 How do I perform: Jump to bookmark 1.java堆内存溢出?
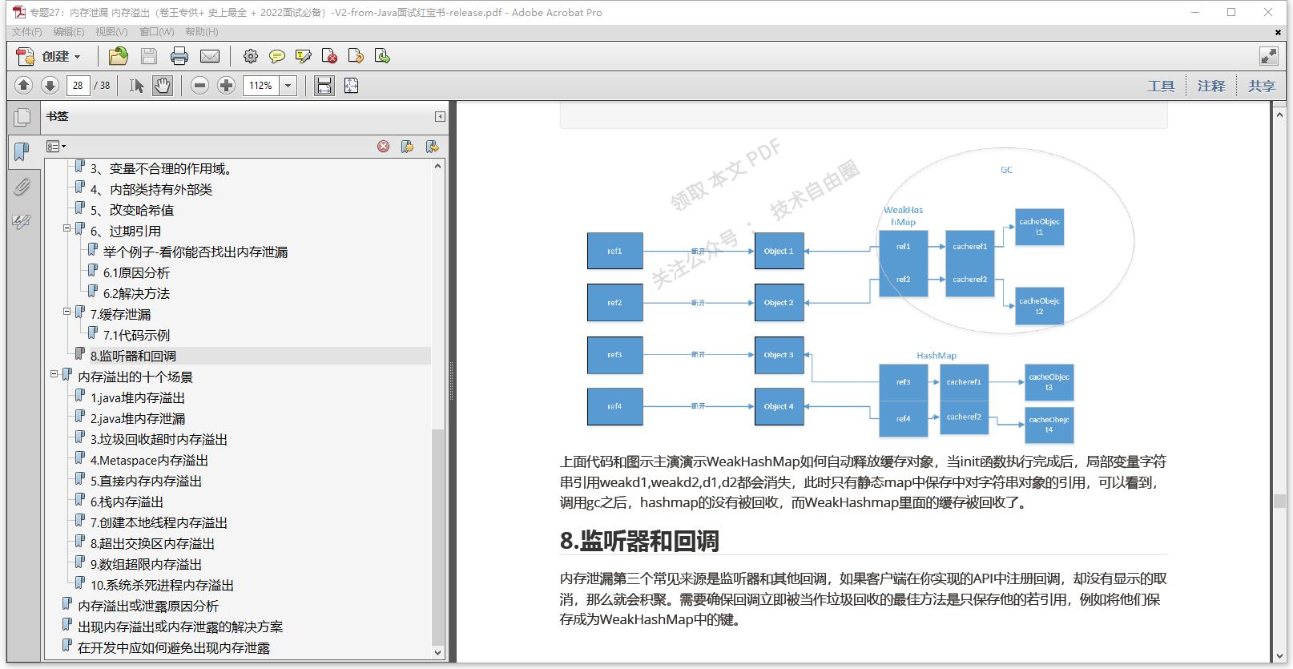(138, 397)
